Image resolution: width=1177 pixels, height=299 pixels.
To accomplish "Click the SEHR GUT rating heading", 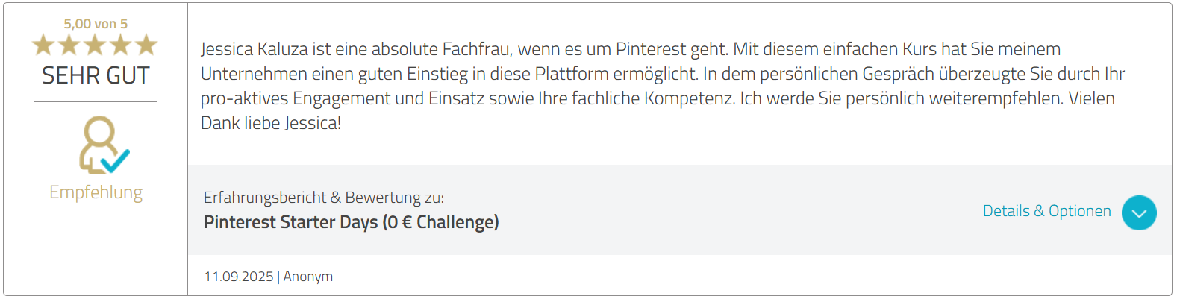I will point(96,75).
